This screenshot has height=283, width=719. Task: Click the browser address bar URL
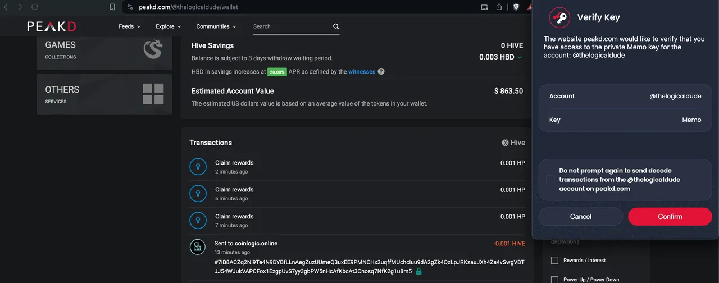point(188,7)
